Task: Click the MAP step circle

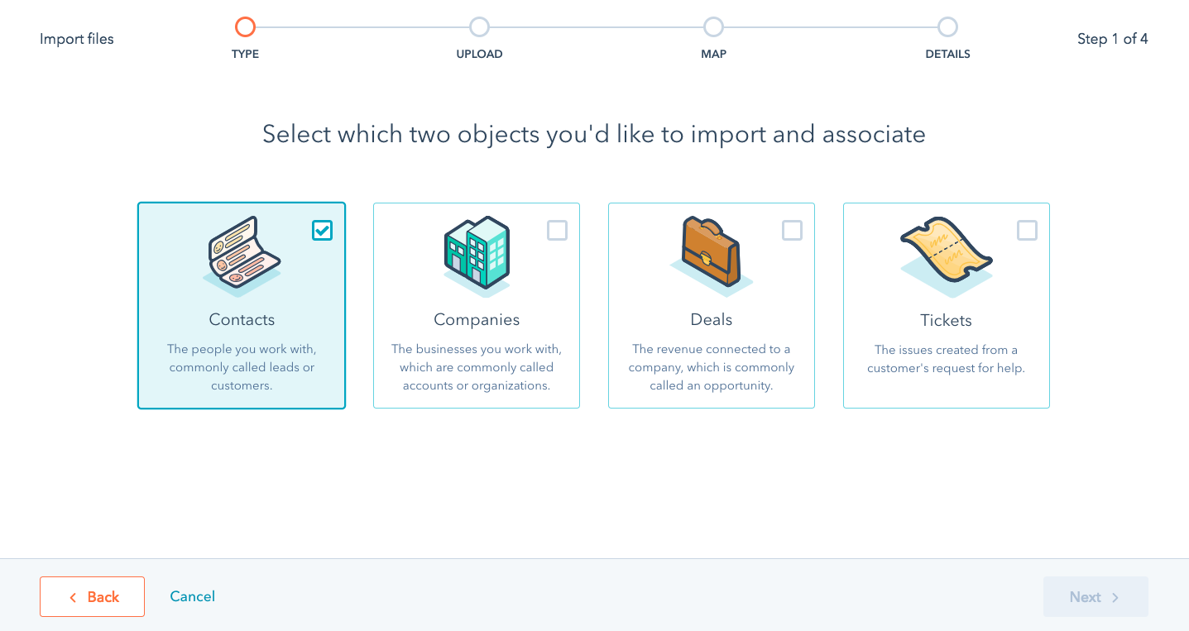Action: pyautogui.click(x=713, y=26)
